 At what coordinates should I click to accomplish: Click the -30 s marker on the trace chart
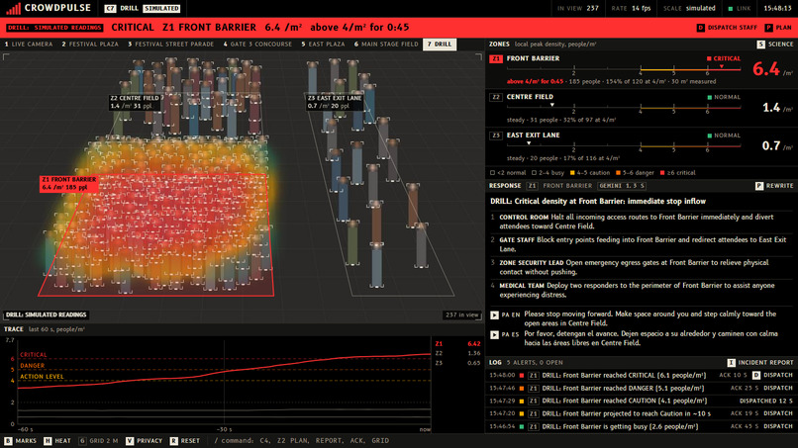click(x=224, y=429)
